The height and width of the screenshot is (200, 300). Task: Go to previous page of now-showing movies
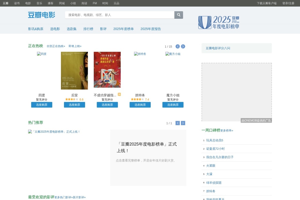tap(178, 46)
